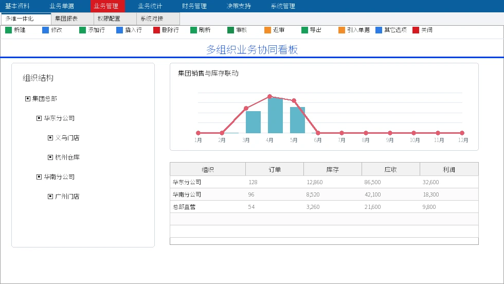The image size is (504, 284).
Task: Toggle the 杭州仓库 node box
Action: click(50, 157)
